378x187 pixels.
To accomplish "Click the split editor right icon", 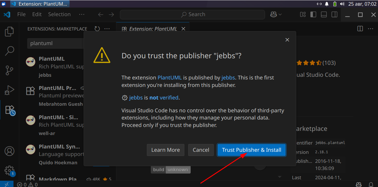I will [x=360, y=29].
